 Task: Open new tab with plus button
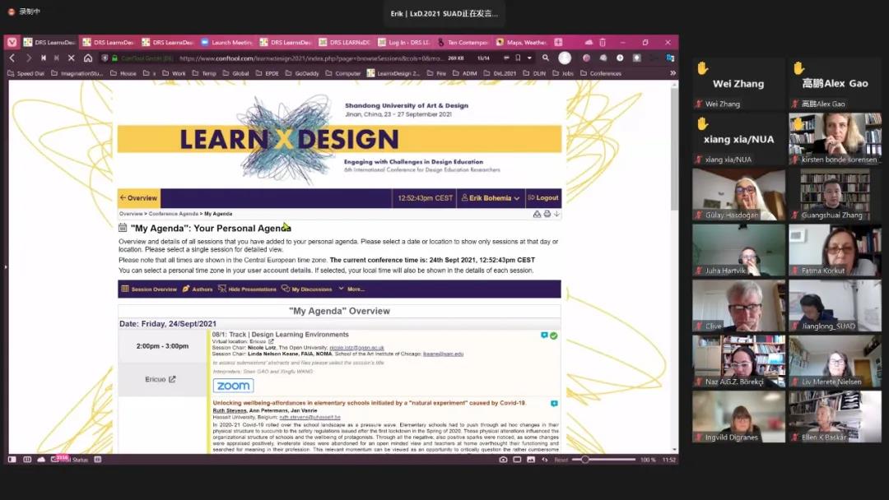558,42
